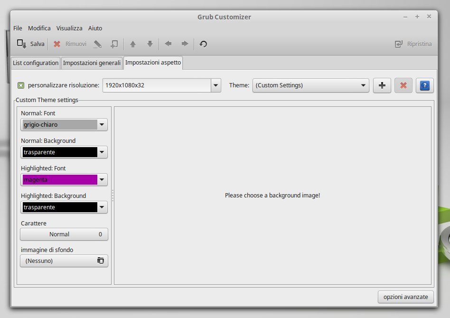450x318 pixels.
Task: Open the File menu
Action: pos(18,28)
